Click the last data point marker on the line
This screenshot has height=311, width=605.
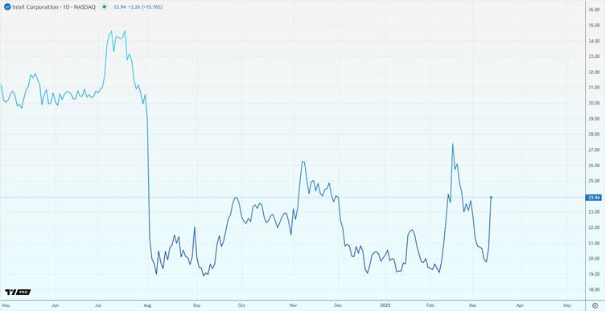[491, 198]
